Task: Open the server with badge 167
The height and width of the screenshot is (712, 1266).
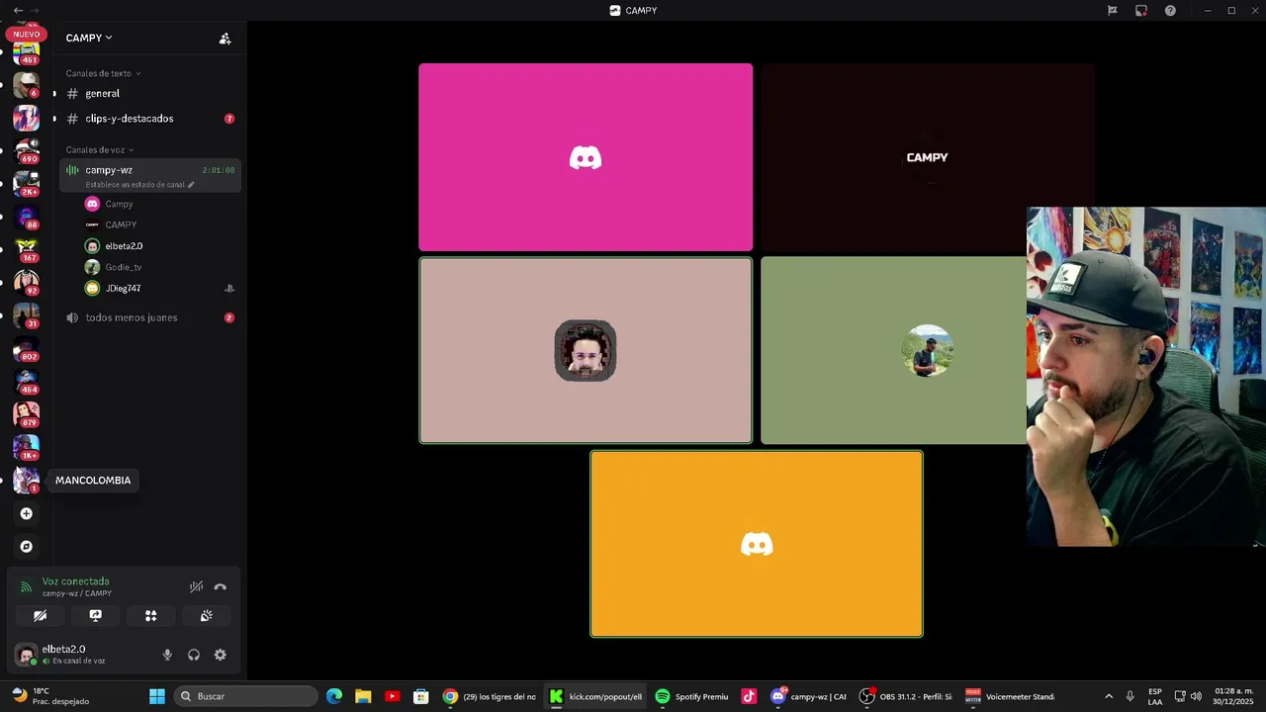Action: [x=27, y=249]
